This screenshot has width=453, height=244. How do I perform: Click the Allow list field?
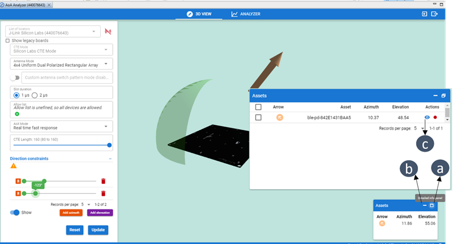[x=61, y=109]
